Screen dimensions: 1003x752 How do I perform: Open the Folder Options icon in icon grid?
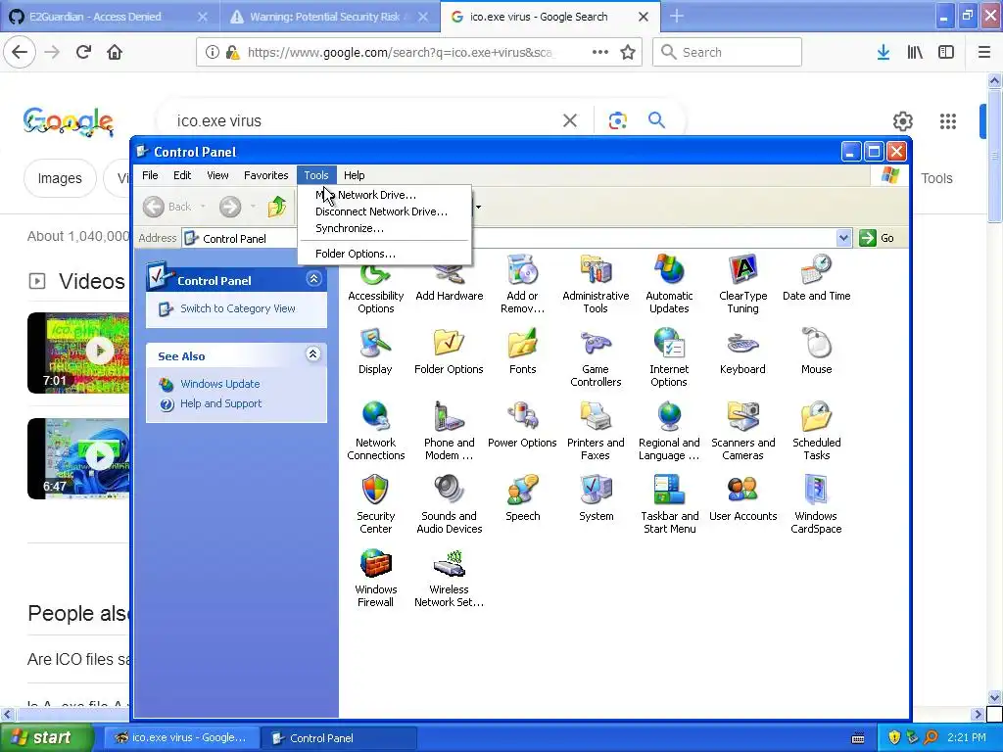(449, 352)
